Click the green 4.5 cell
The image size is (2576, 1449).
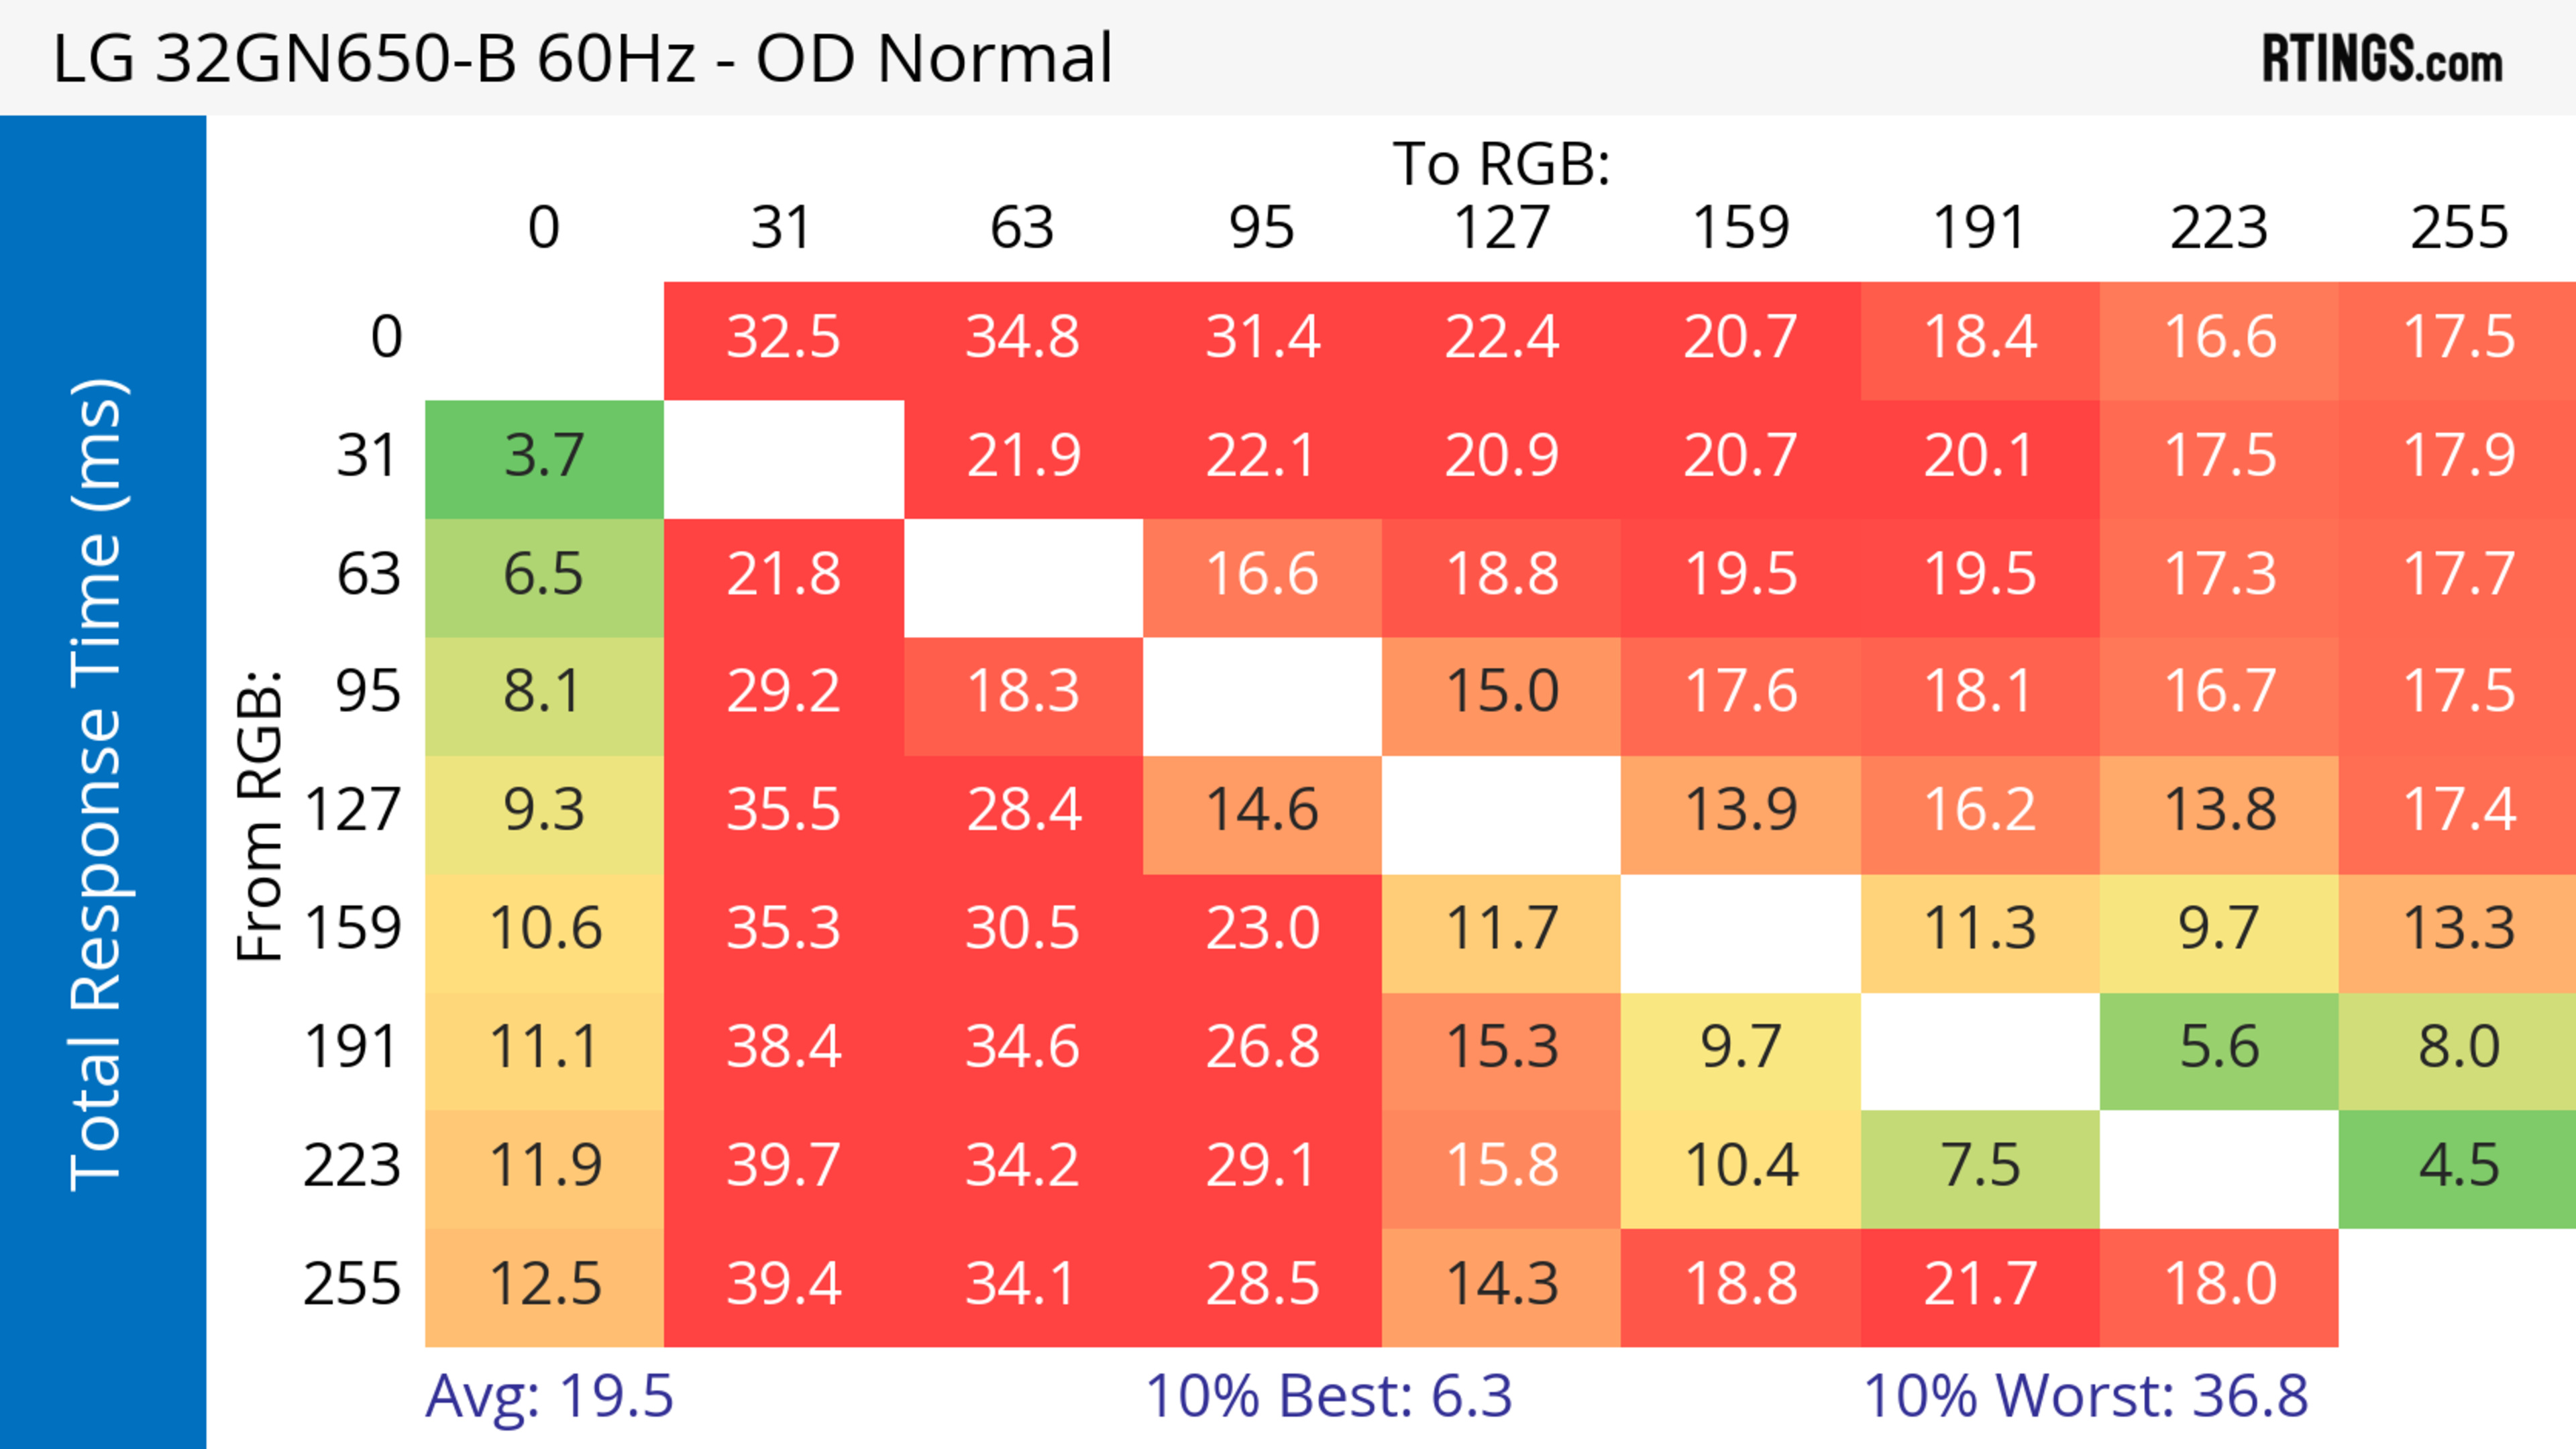coord(2458,1166)
